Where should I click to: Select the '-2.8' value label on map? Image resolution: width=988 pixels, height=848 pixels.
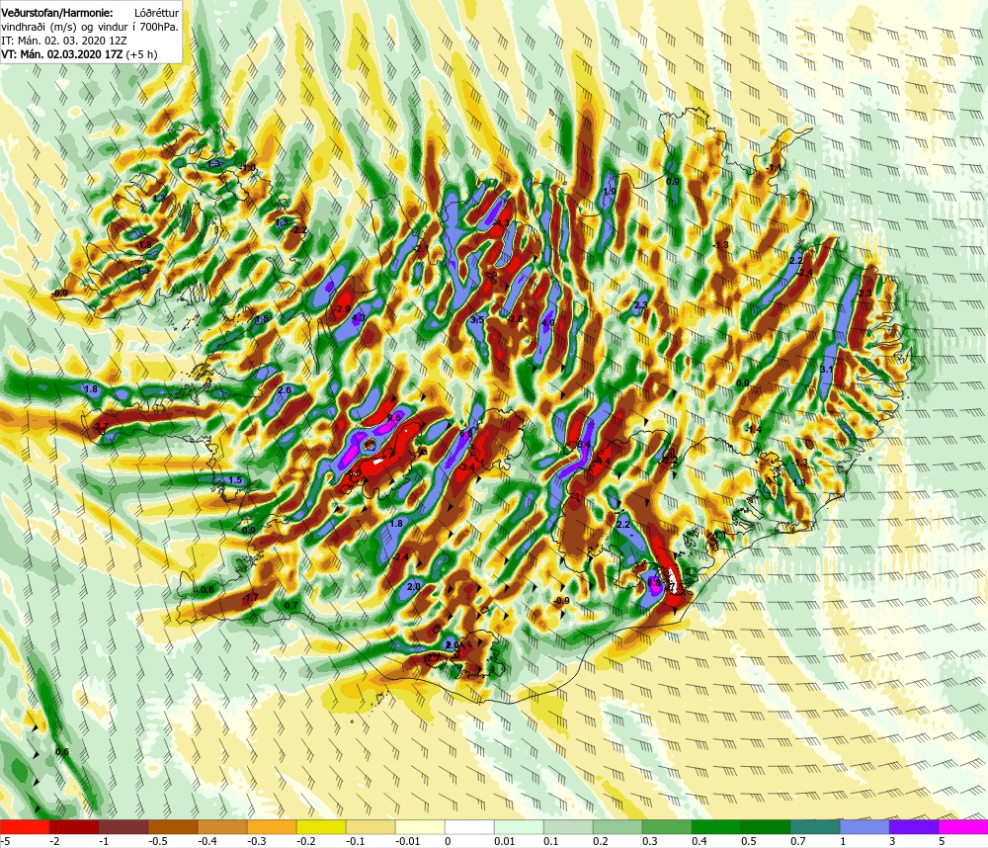pyautogui.click(x=516, y=319)
